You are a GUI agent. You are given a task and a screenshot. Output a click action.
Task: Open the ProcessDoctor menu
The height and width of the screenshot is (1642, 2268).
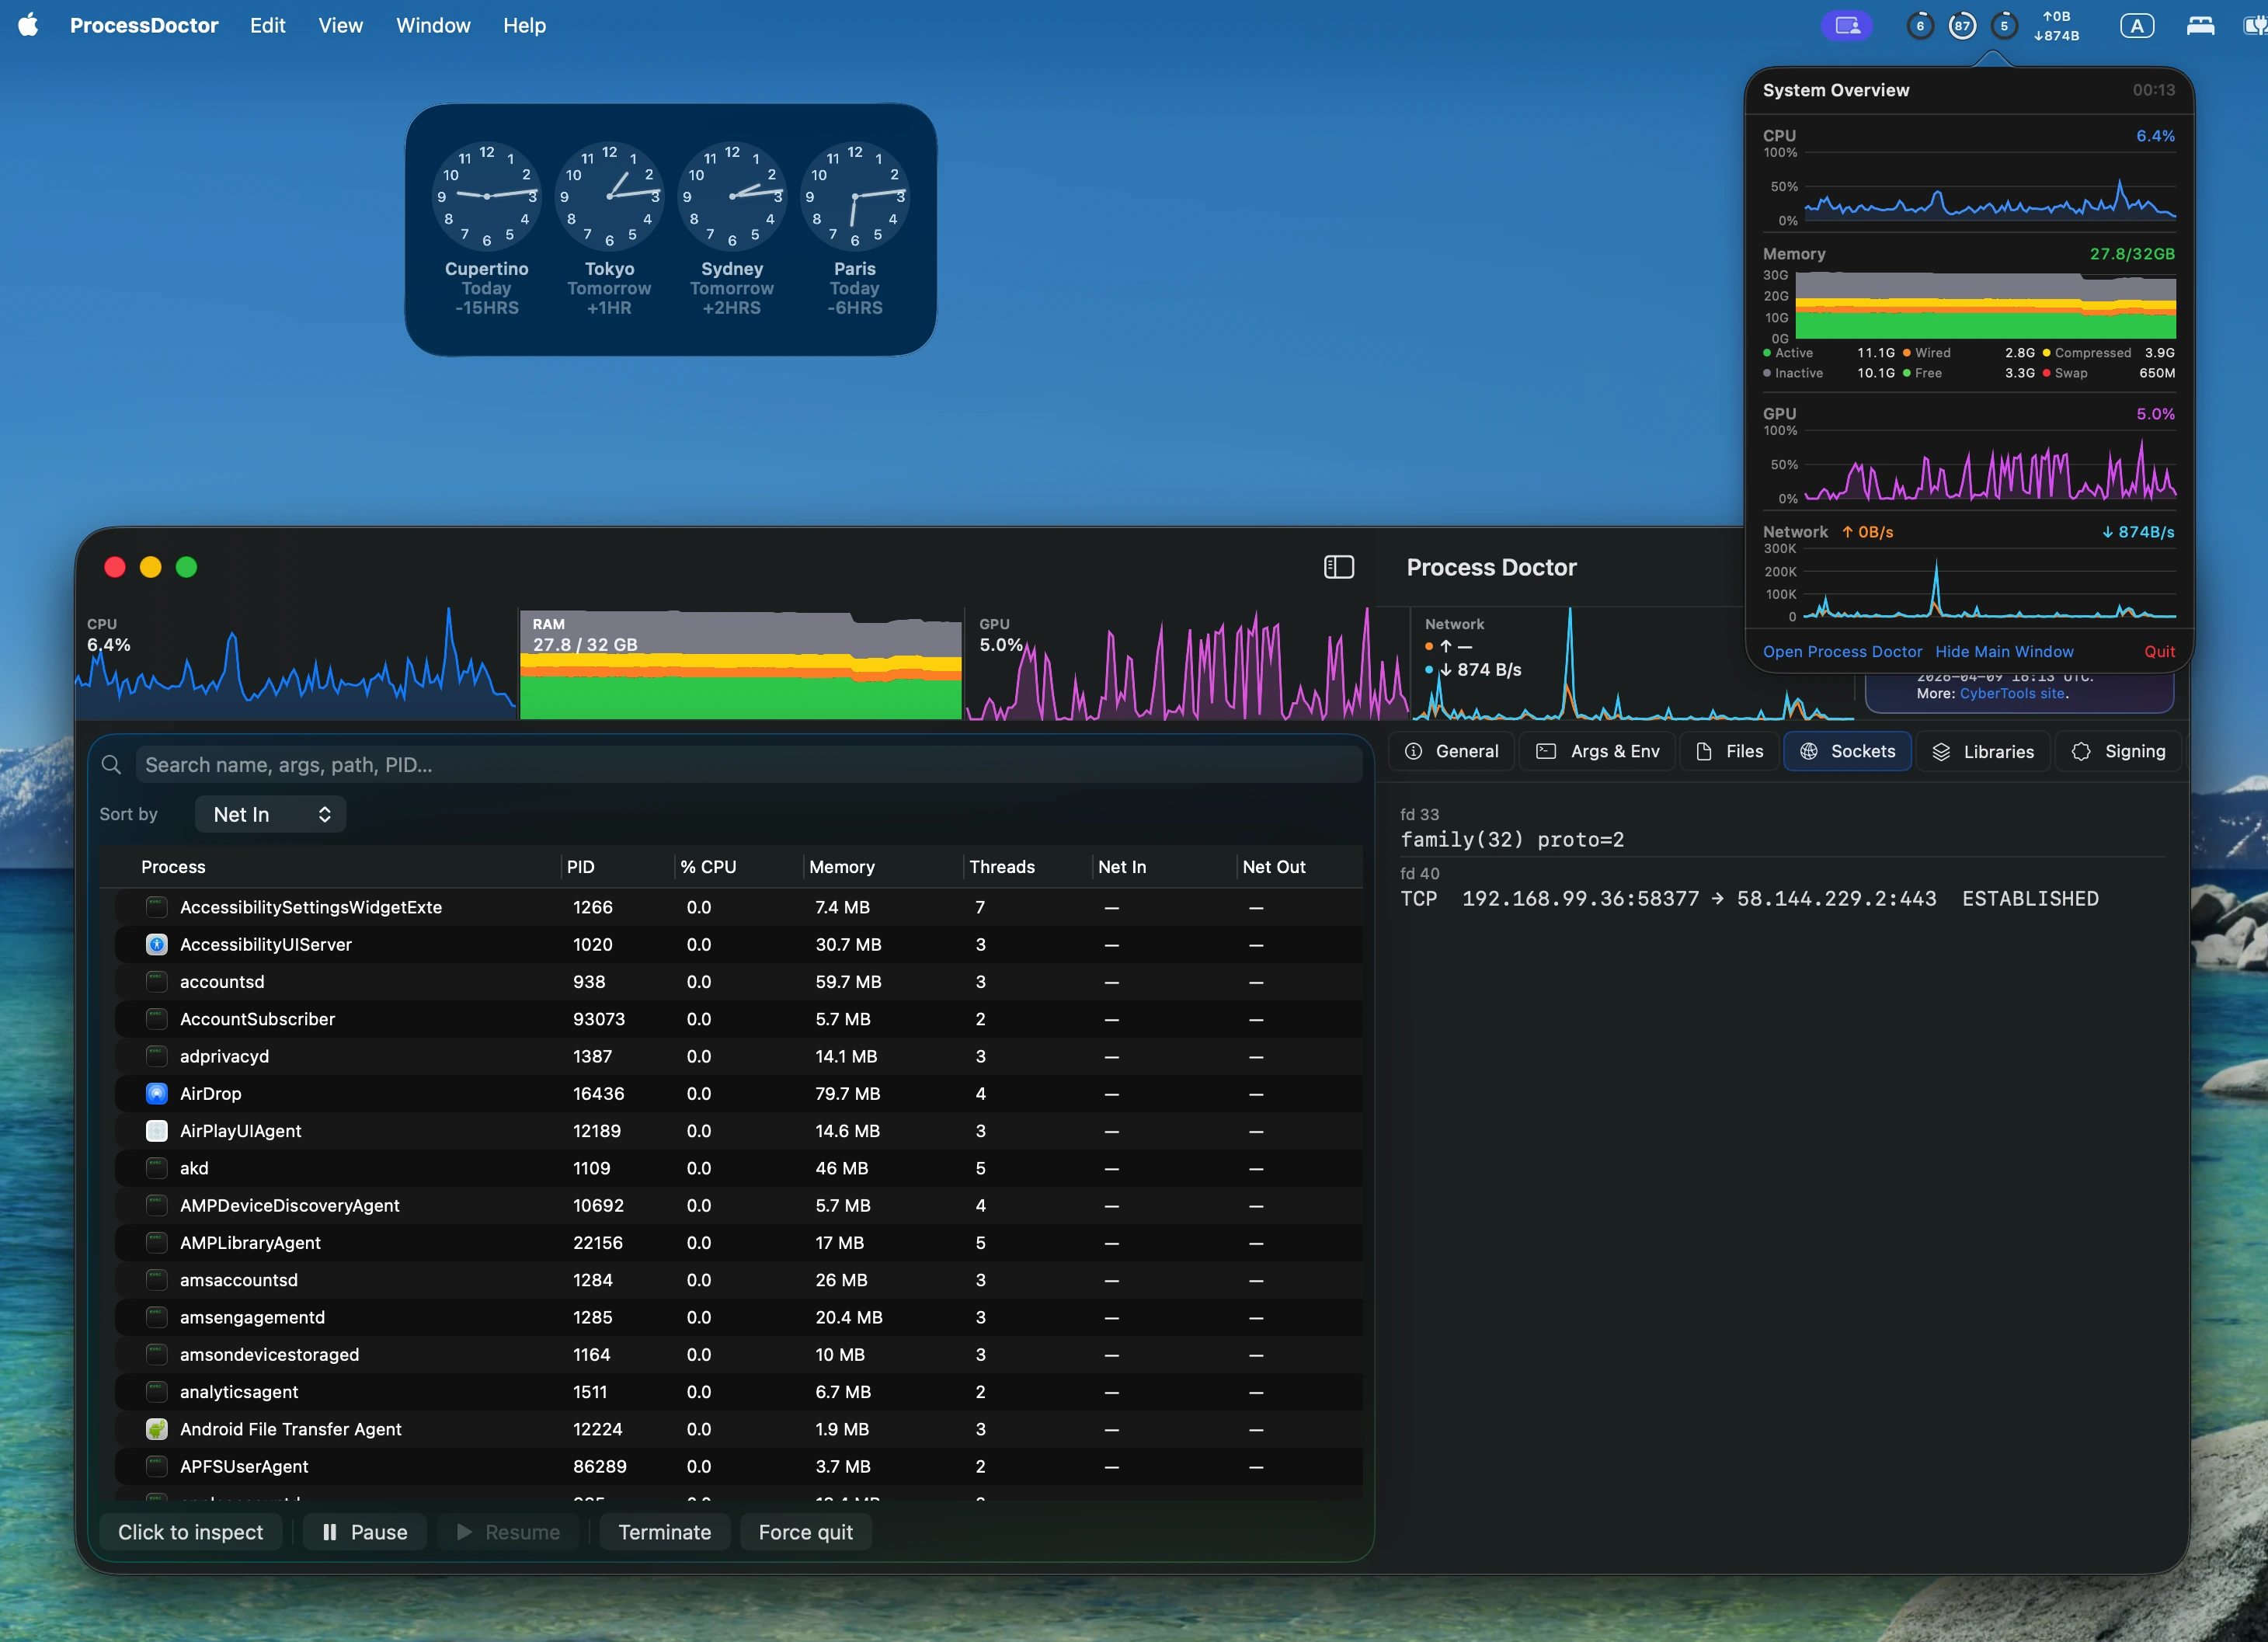144,25
